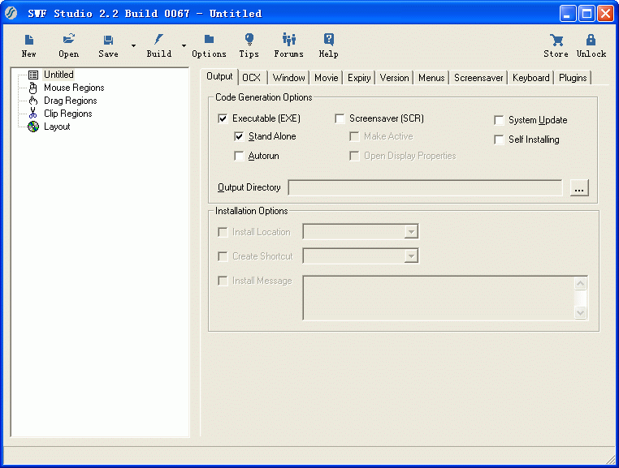
Task: Select the Untitled tree label
Action: click(x=58, y=75)
